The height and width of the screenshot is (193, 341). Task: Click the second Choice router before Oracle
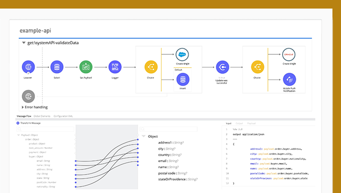(x=258, y=67)
